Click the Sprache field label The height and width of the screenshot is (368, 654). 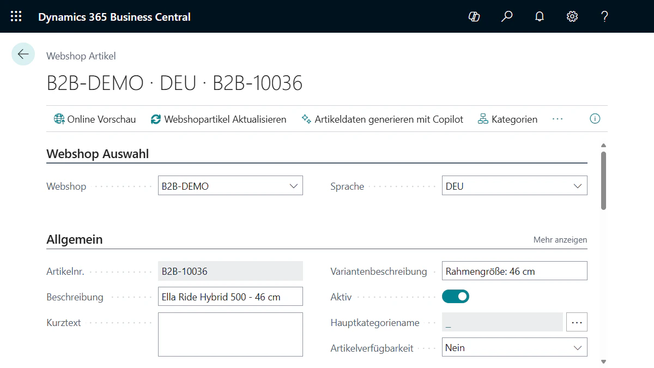coord(347,186)
